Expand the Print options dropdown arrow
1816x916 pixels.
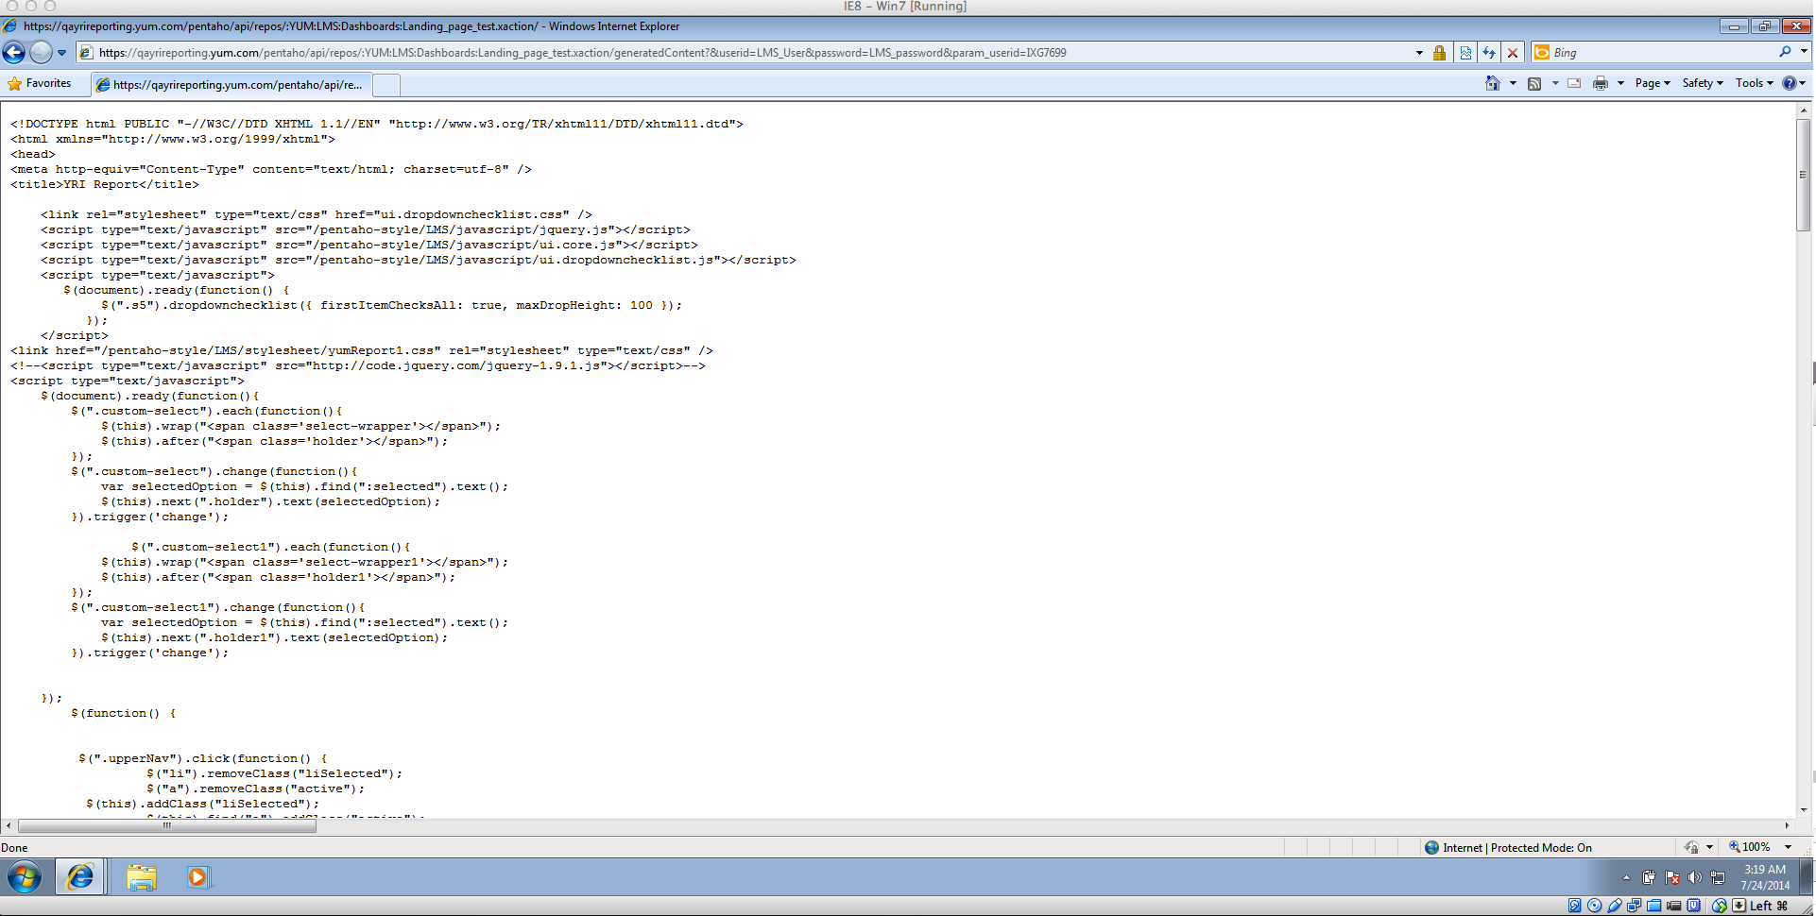point(1620,83)
